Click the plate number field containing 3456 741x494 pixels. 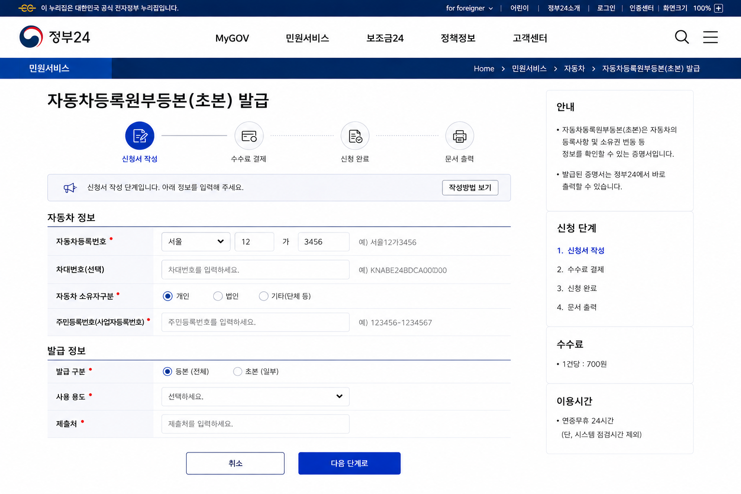click(x=324, y=242)
